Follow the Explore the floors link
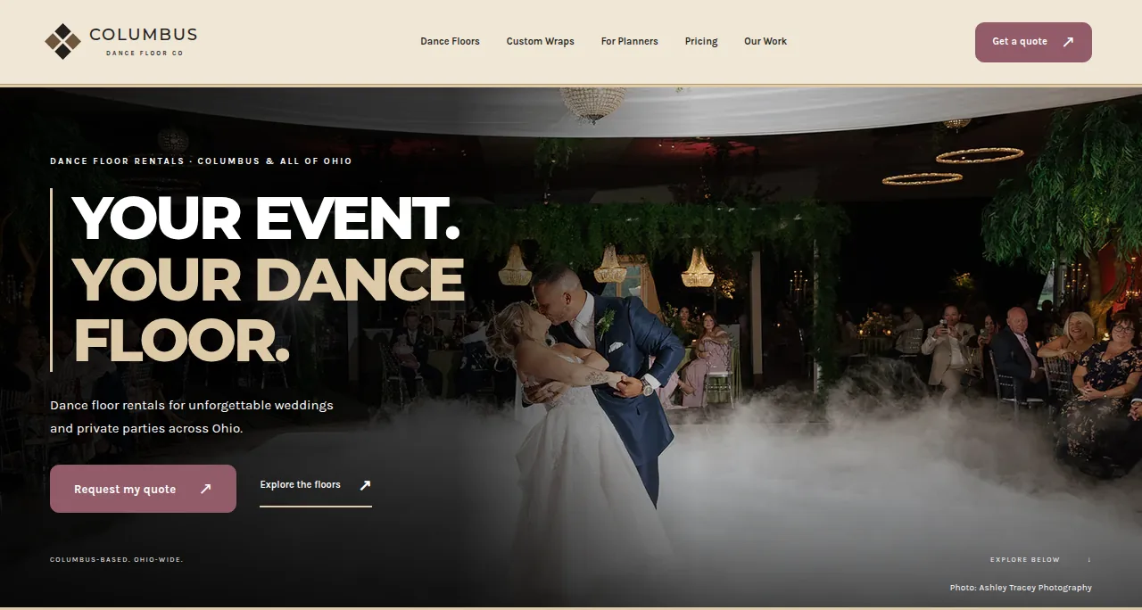Image resolution: width=1142 pixels, height=610 pixels. coord(316,486)
